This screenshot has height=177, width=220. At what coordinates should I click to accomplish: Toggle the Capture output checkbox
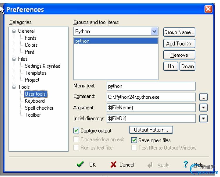[x=76, y=131]
